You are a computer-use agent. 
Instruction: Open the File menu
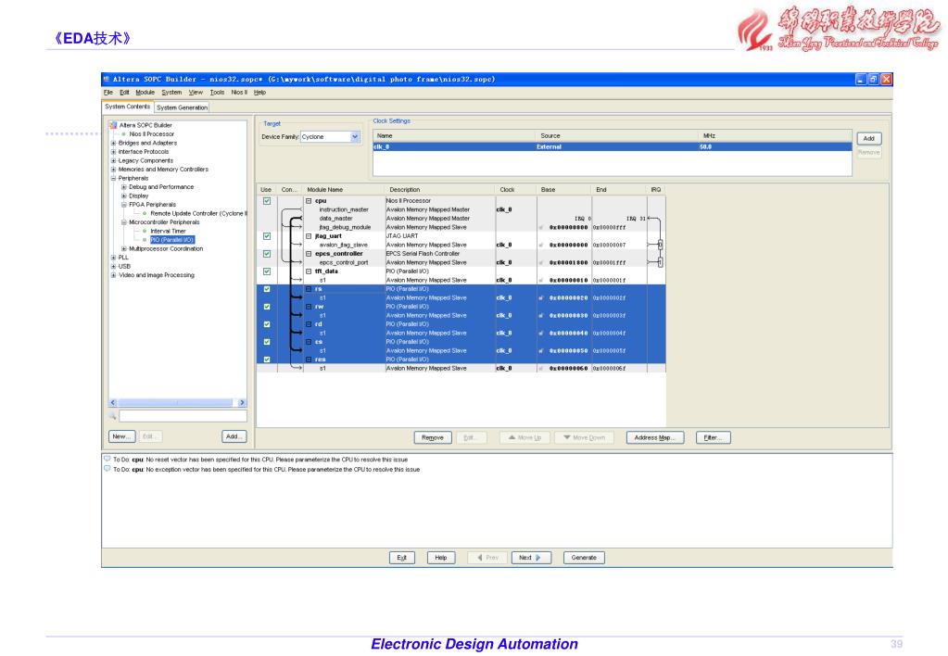point(108,93)
